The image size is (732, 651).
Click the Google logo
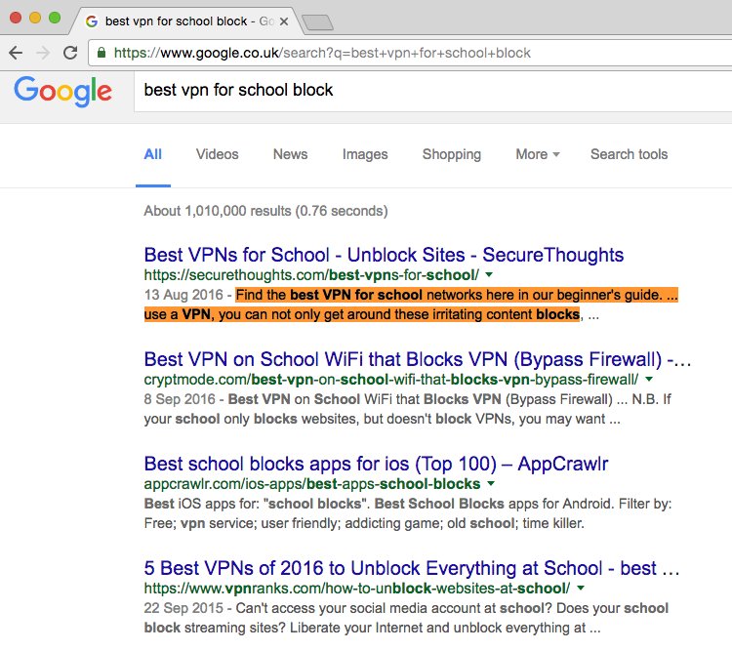(x=63, y=91)
